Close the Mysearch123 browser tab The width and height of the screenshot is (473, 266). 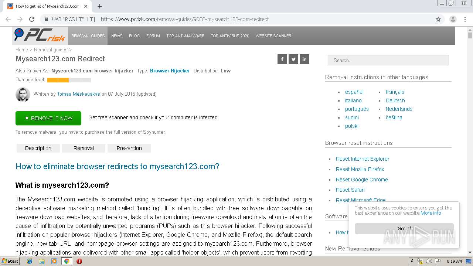point(86,6)
